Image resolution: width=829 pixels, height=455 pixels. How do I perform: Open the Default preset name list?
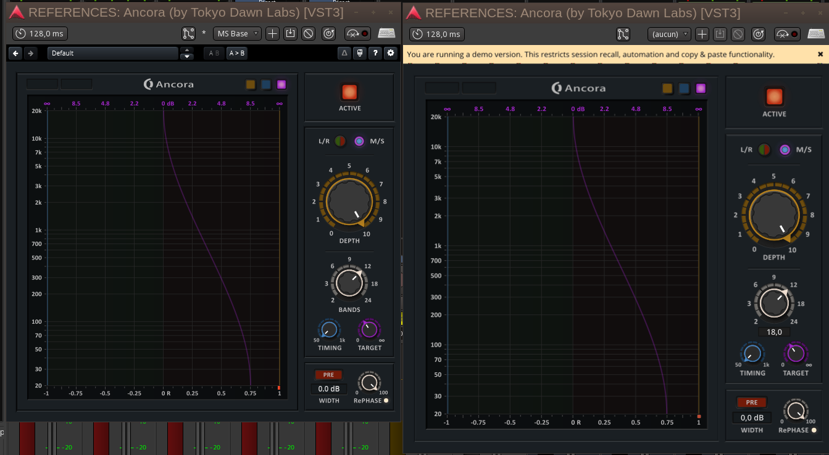[112, 53]
